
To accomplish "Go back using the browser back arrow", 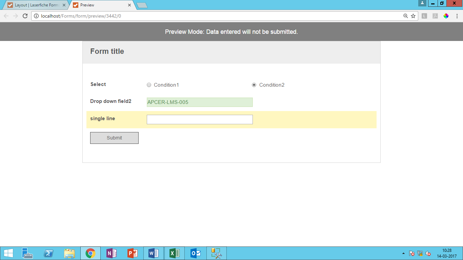I will 6,16.
